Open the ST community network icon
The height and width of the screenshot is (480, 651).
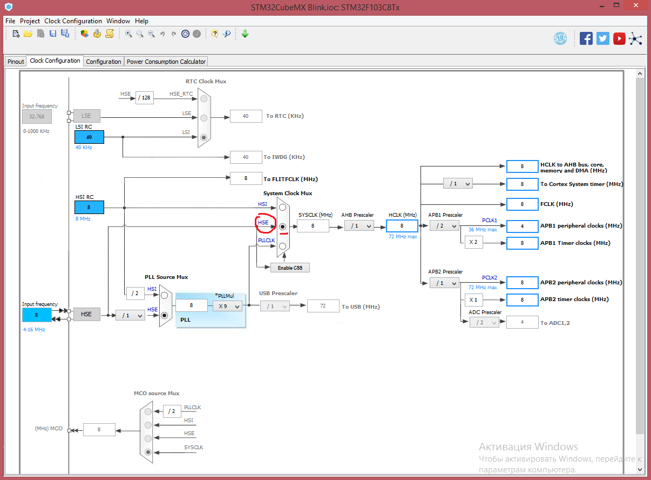click(635, 38)
